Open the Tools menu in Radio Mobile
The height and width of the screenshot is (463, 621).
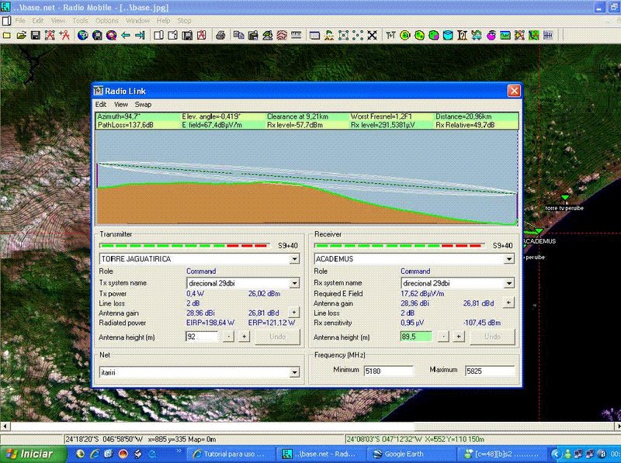coord(81,21)
